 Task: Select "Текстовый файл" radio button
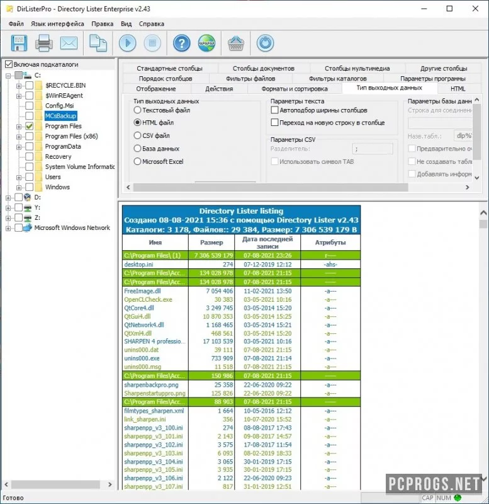click(137, 110)
